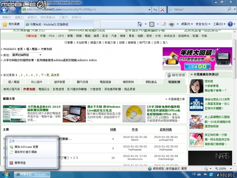Open zoom level dropdown next to 100%
The image size is (237, 178).
(x=231, y=169)
